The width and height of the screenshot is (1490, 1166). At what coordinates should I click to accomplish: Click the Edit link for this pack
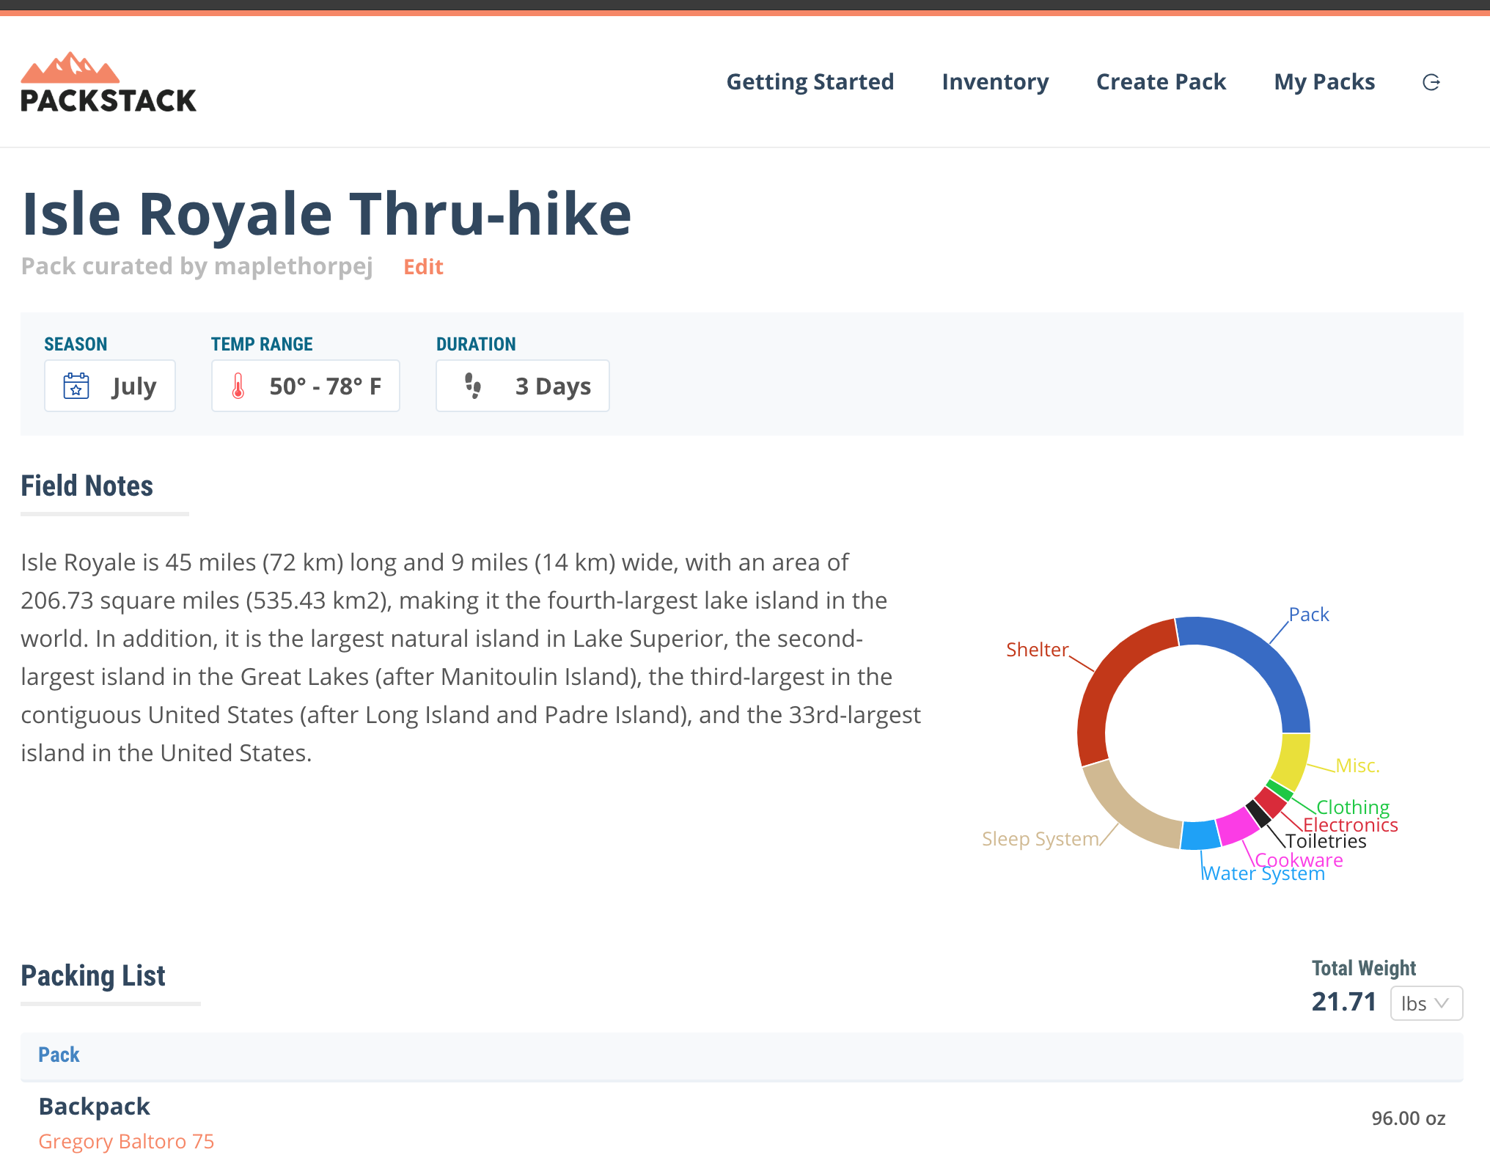coord(423,267)
